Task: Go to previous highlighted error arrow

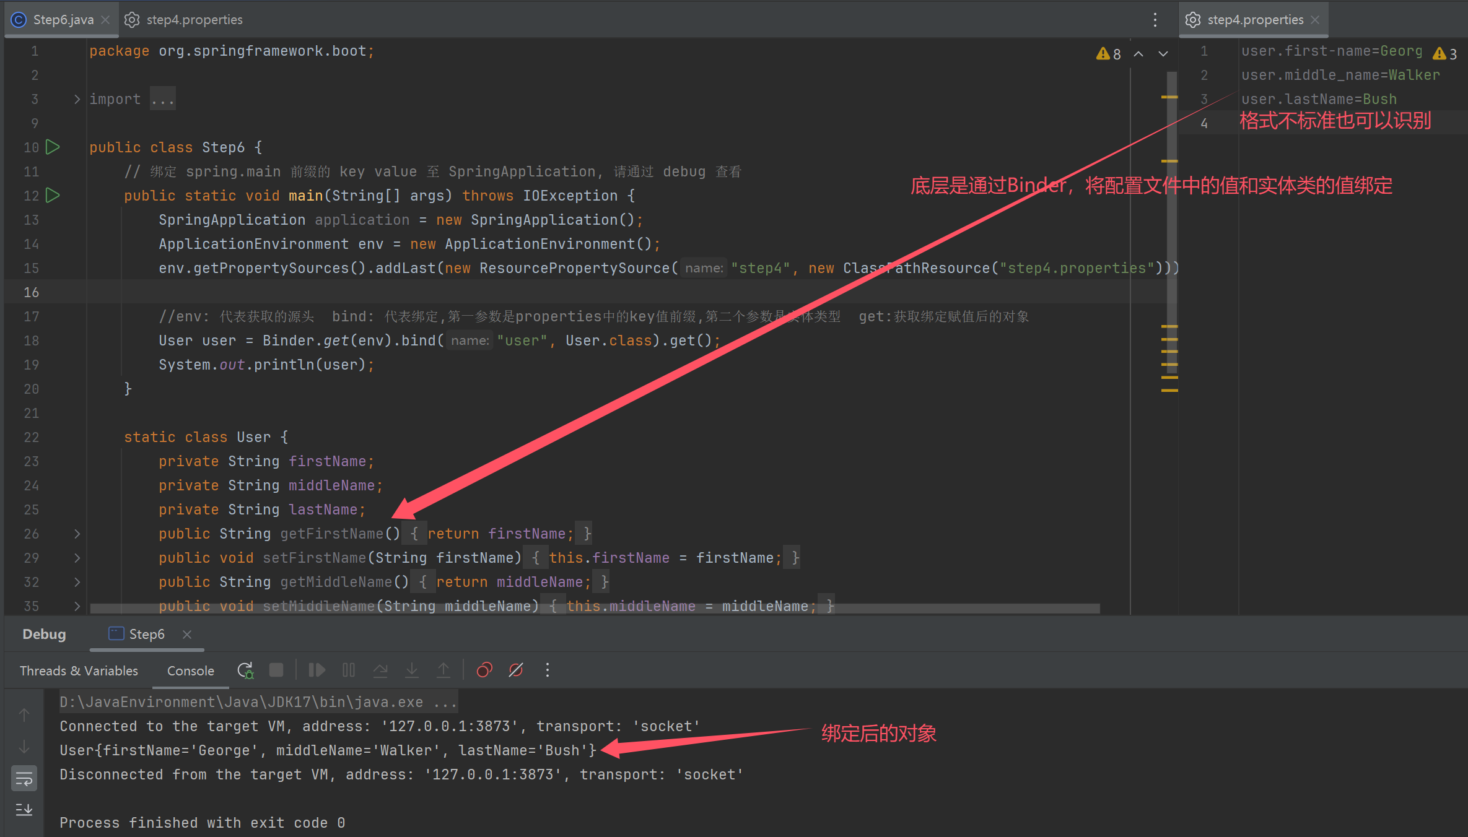Action: tap(1138, 54)
